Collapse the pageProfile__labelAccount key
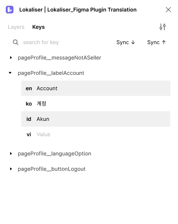 point(10,73)
